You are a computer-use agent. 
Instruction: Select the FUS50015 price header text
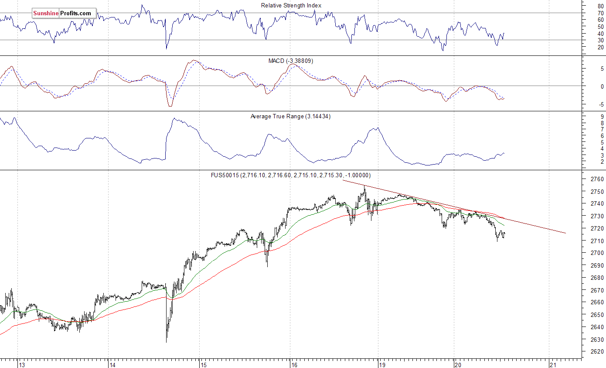click(x=290, y=175)
